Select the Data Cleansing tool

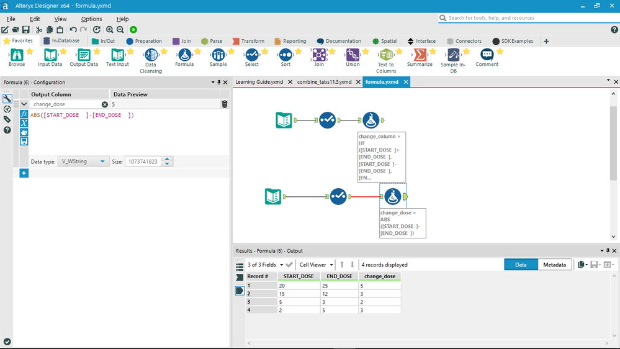tap(151, 60)
